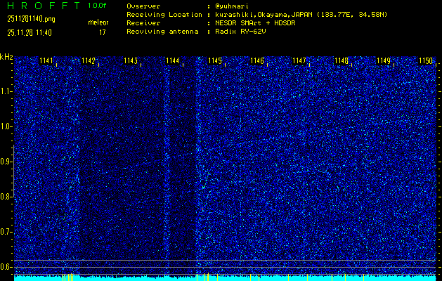The width and height of the screenshot is (442, 281).
Task: Click the 1141 time marker
Action: click(47, 61)
